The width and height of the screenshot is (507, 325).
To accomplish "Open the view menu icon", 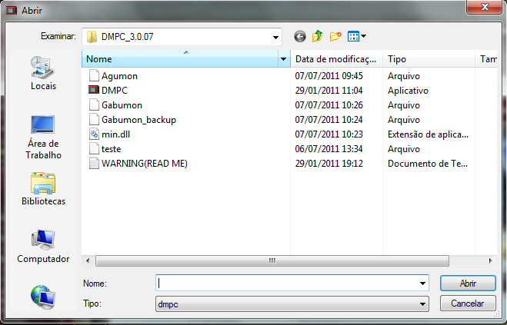I will pos(356,36).
